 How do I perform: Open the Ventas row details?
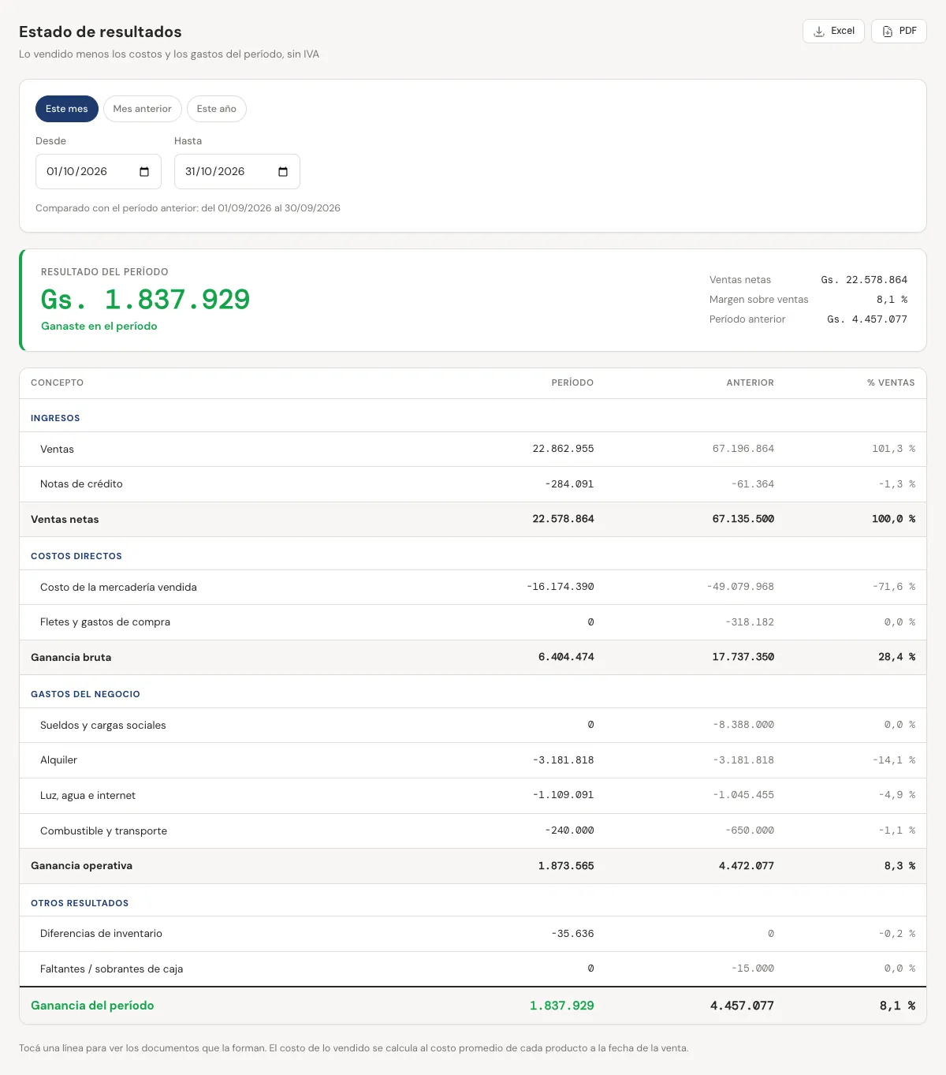[473, 449]
